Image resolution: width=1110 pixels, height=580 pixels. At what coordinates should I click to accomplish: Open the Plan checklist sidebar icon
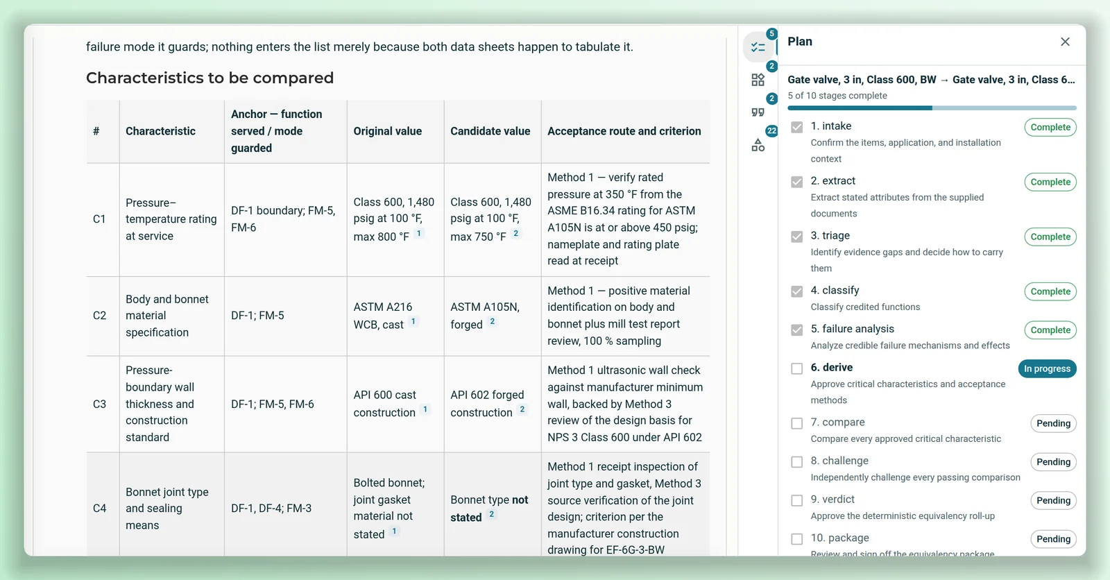[x=758, y=47]
